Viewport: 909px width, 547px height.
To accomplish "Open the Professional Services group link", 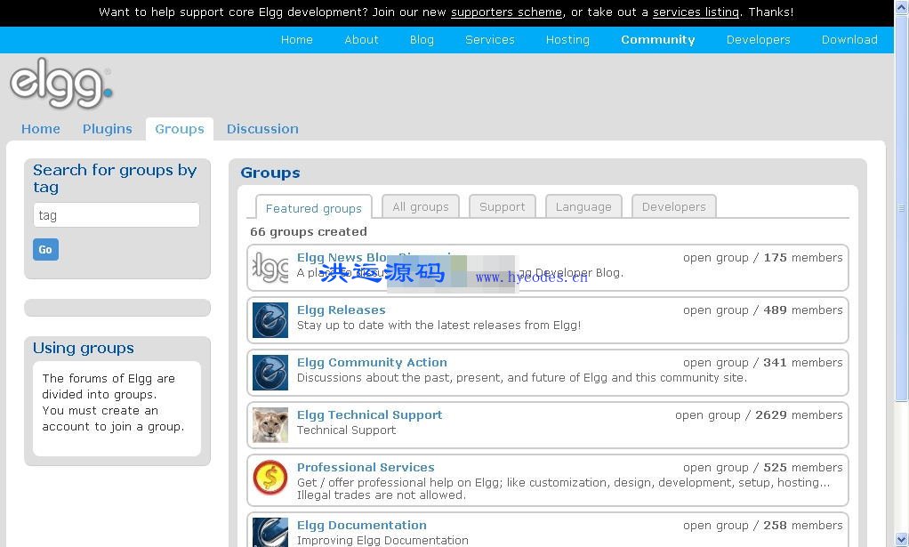I will (366, 467).
